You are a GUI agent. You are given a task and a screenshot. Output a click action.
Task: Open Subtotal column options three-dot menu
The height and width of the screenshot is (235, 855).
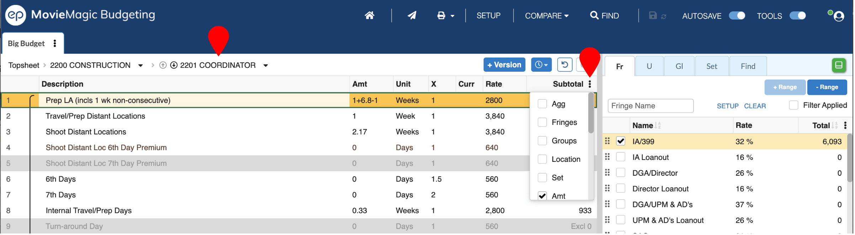(590, 84)
